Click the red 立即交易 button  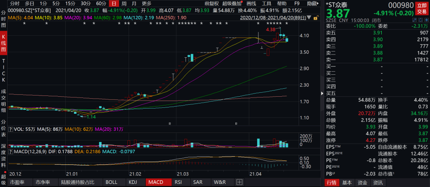(x=422, y=8)
